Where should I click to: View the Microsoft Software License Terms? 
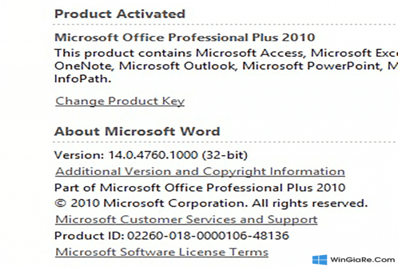pos(162,252)
